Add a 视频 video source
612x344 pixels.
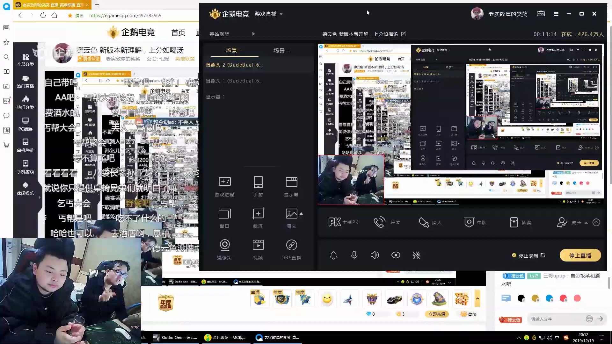(x=258, y=249)
